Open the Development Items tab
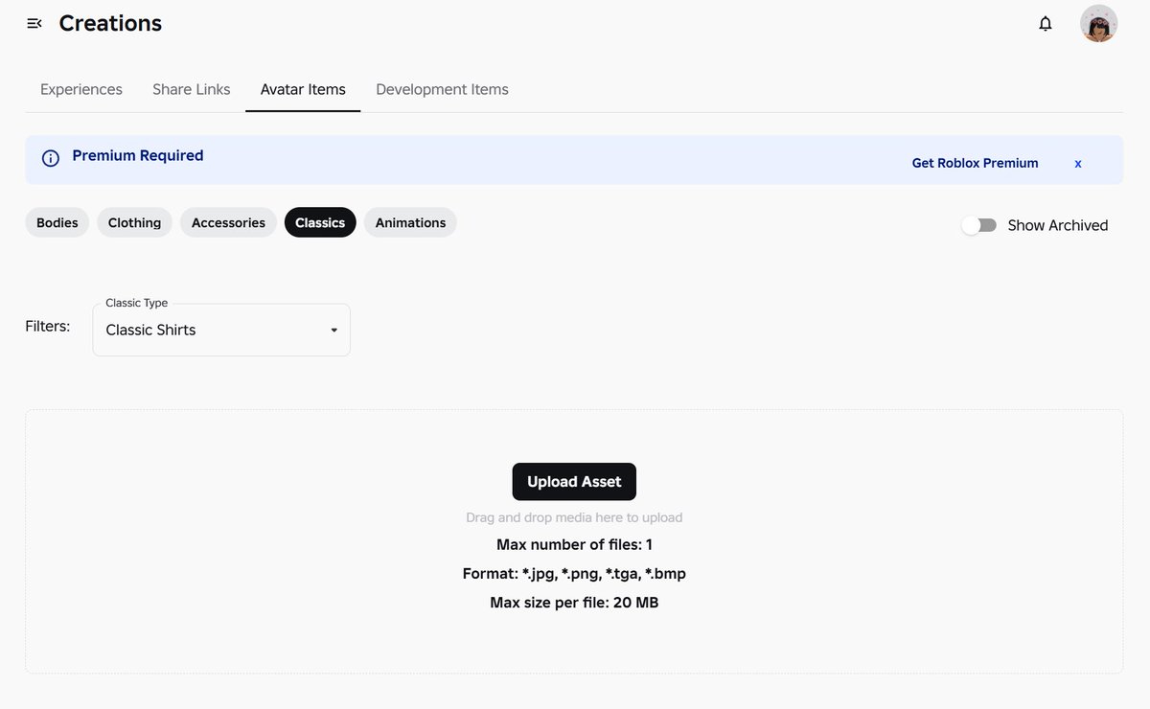 (x=442, y=89)
